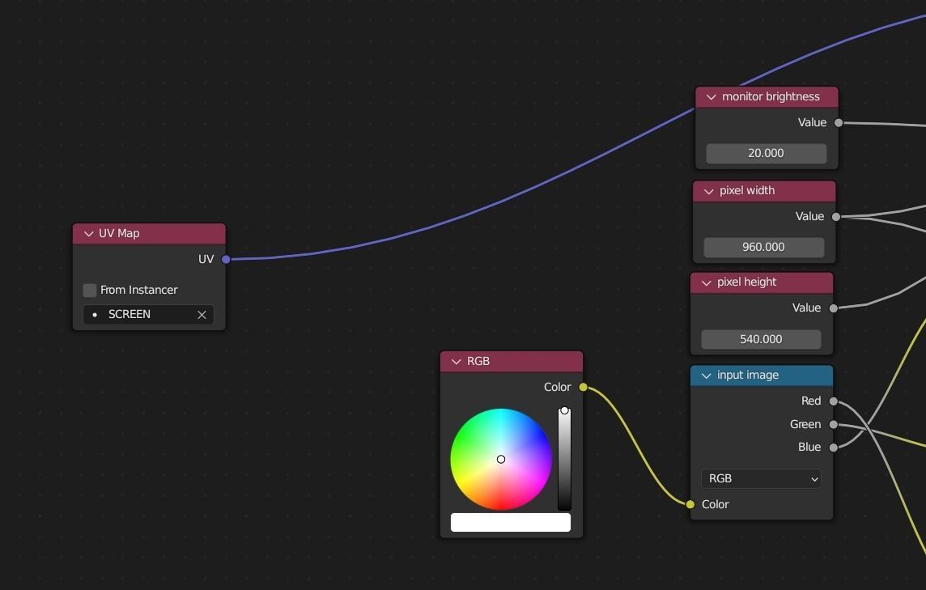Open the RGB mode dropdown
The width and height of the screenshot is (926, 590).
pyautogui.click(x=761, y=478)
